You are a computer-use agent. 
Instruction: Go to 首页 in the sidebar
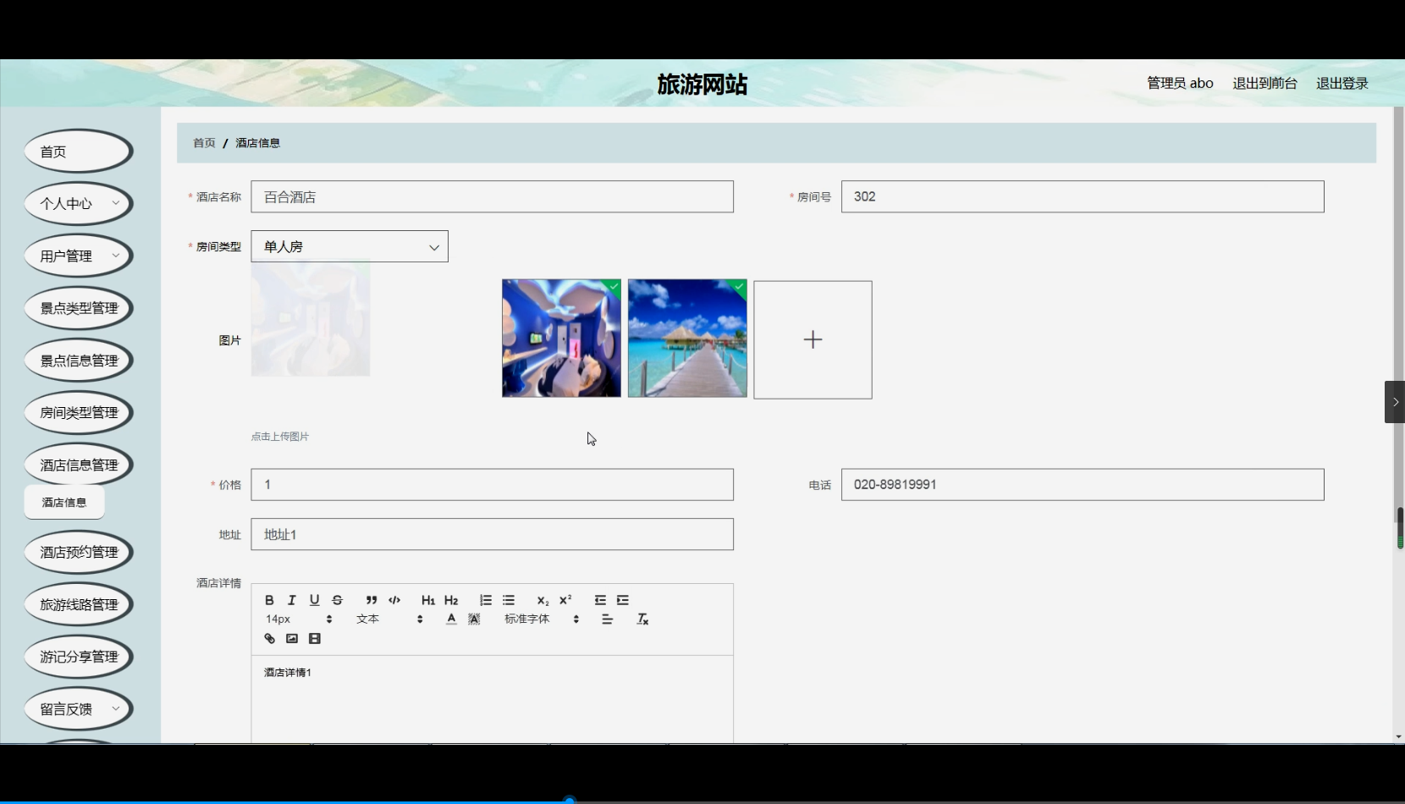tap(78, 151)
